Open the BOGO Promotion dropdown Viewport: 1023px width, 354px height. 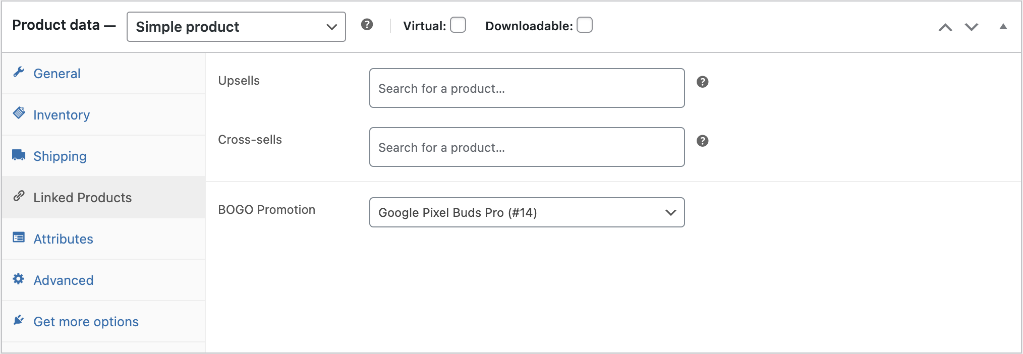pyautogui.click(x=527, y=212)
